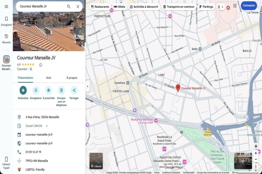Click the 200 m map scale bar
This screenshot has width=262, height=174.
tap(245, 172)
